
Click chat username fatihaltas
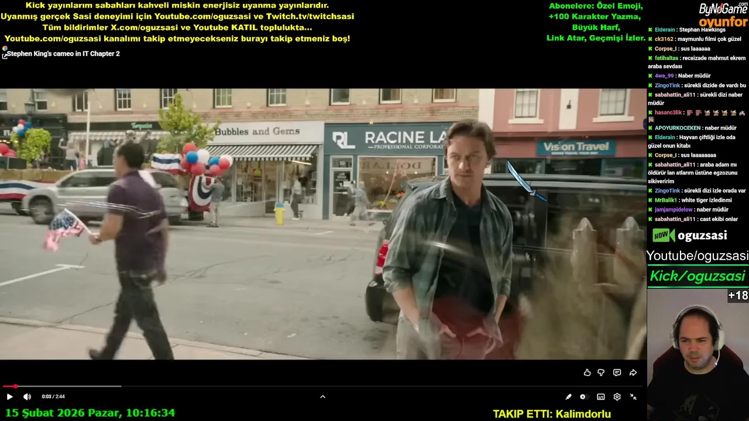tap(666, 58)
